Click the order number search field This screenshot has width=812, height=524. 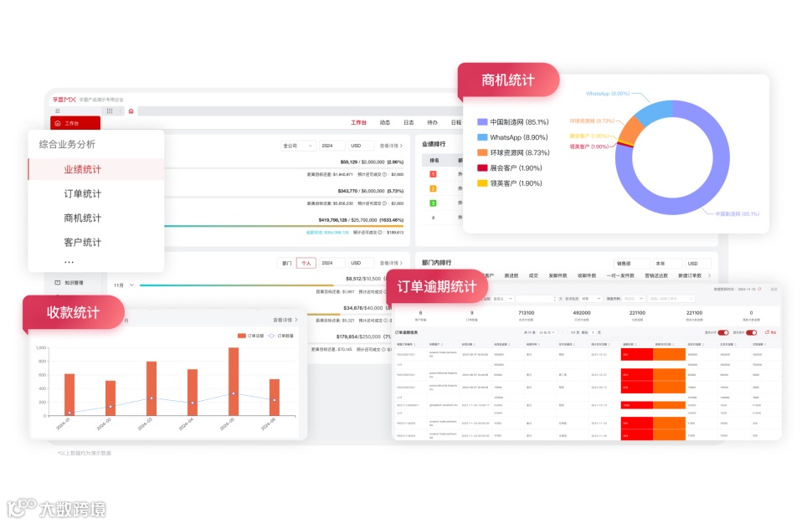[x=671, y=299]
